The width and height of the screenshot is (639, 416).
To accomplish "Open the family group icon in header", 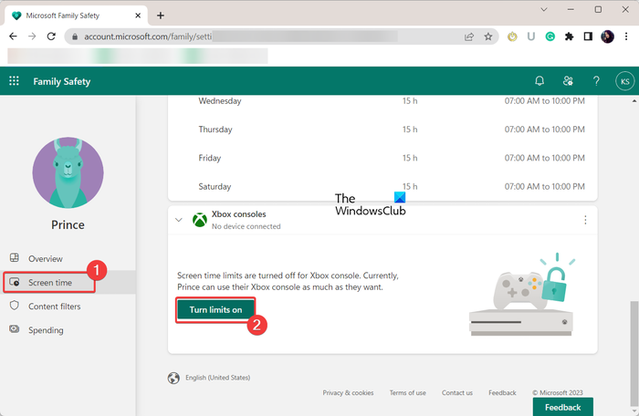I will click(x=568, y=81).
